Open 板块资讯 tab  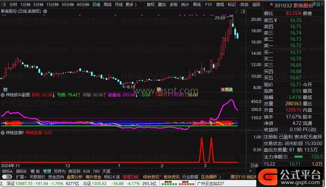[x=172, y=177]
